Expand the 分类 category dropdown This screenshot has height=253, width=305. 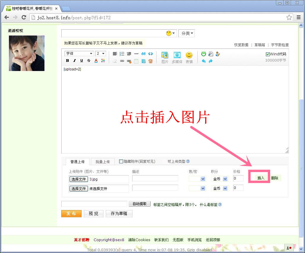186,33
